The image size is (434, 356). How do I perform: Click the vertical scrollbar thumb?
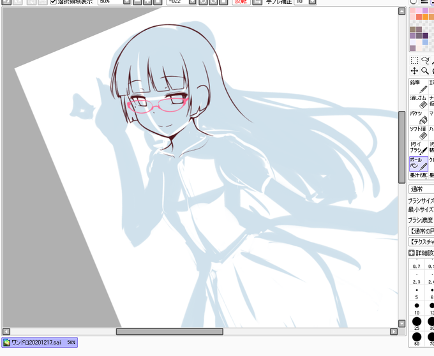tap(401, 147)
